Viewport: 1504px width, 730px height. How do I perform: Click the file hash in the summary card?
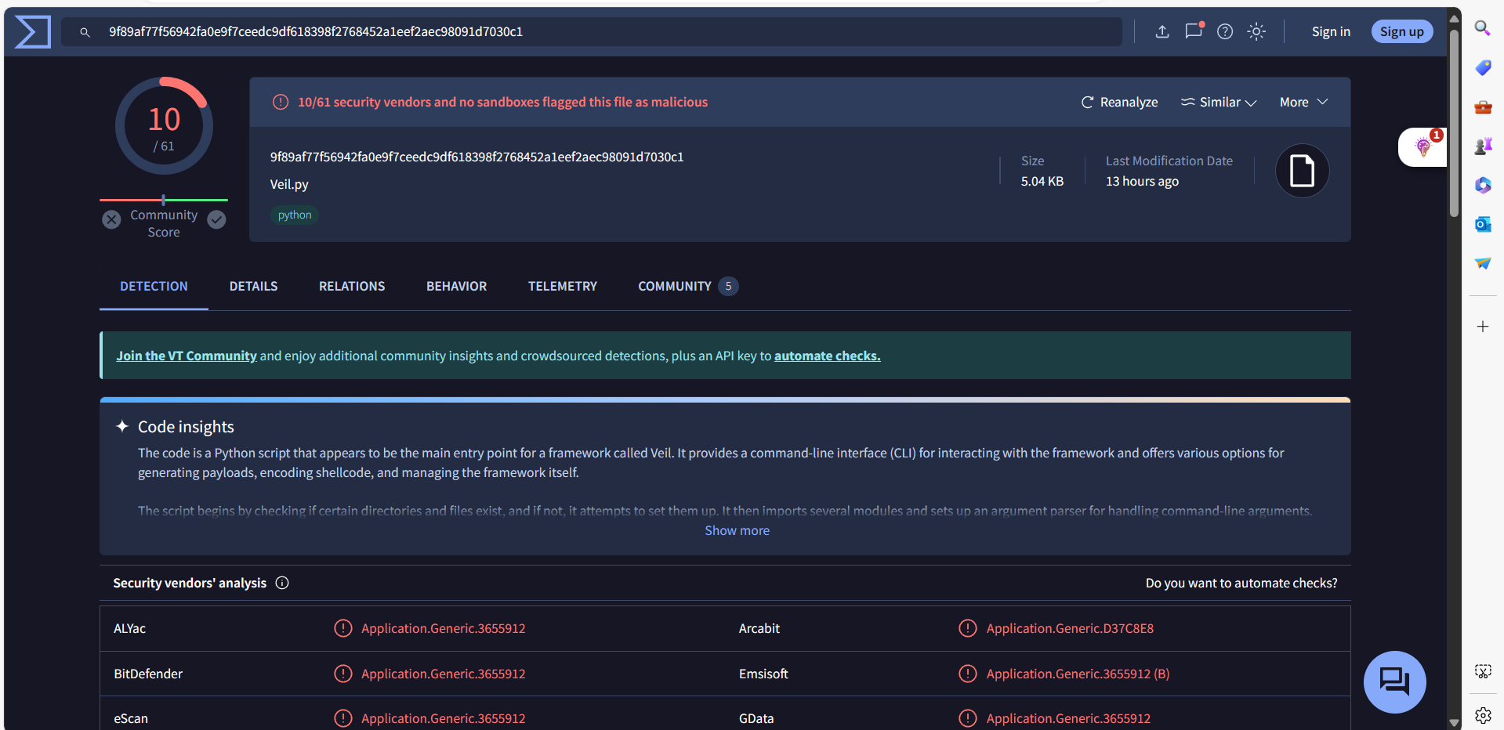click(477, 157)
